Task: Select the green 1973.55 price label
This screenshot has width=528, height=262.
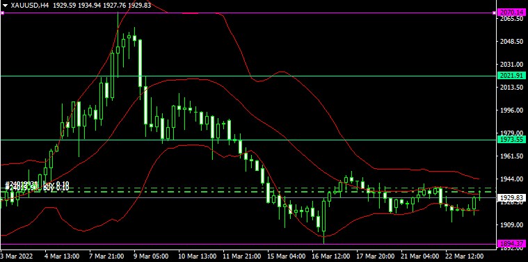Action: point(511,140)
